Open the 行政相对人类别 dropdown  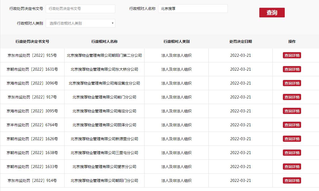[80, 23]
